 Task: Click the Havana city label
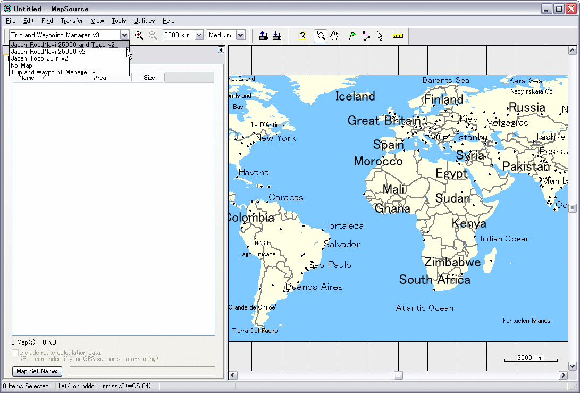tap(254, 172)
